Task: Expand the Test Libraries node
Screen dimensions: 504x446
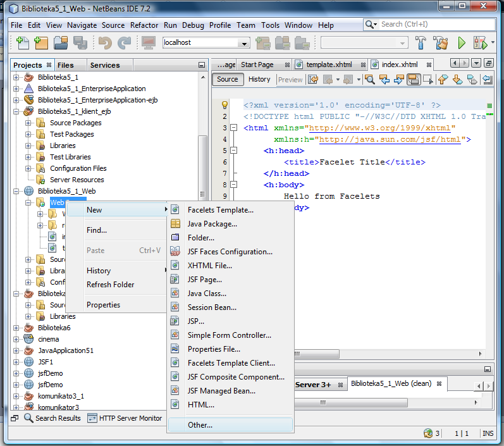Action: (x=28, y=157)
